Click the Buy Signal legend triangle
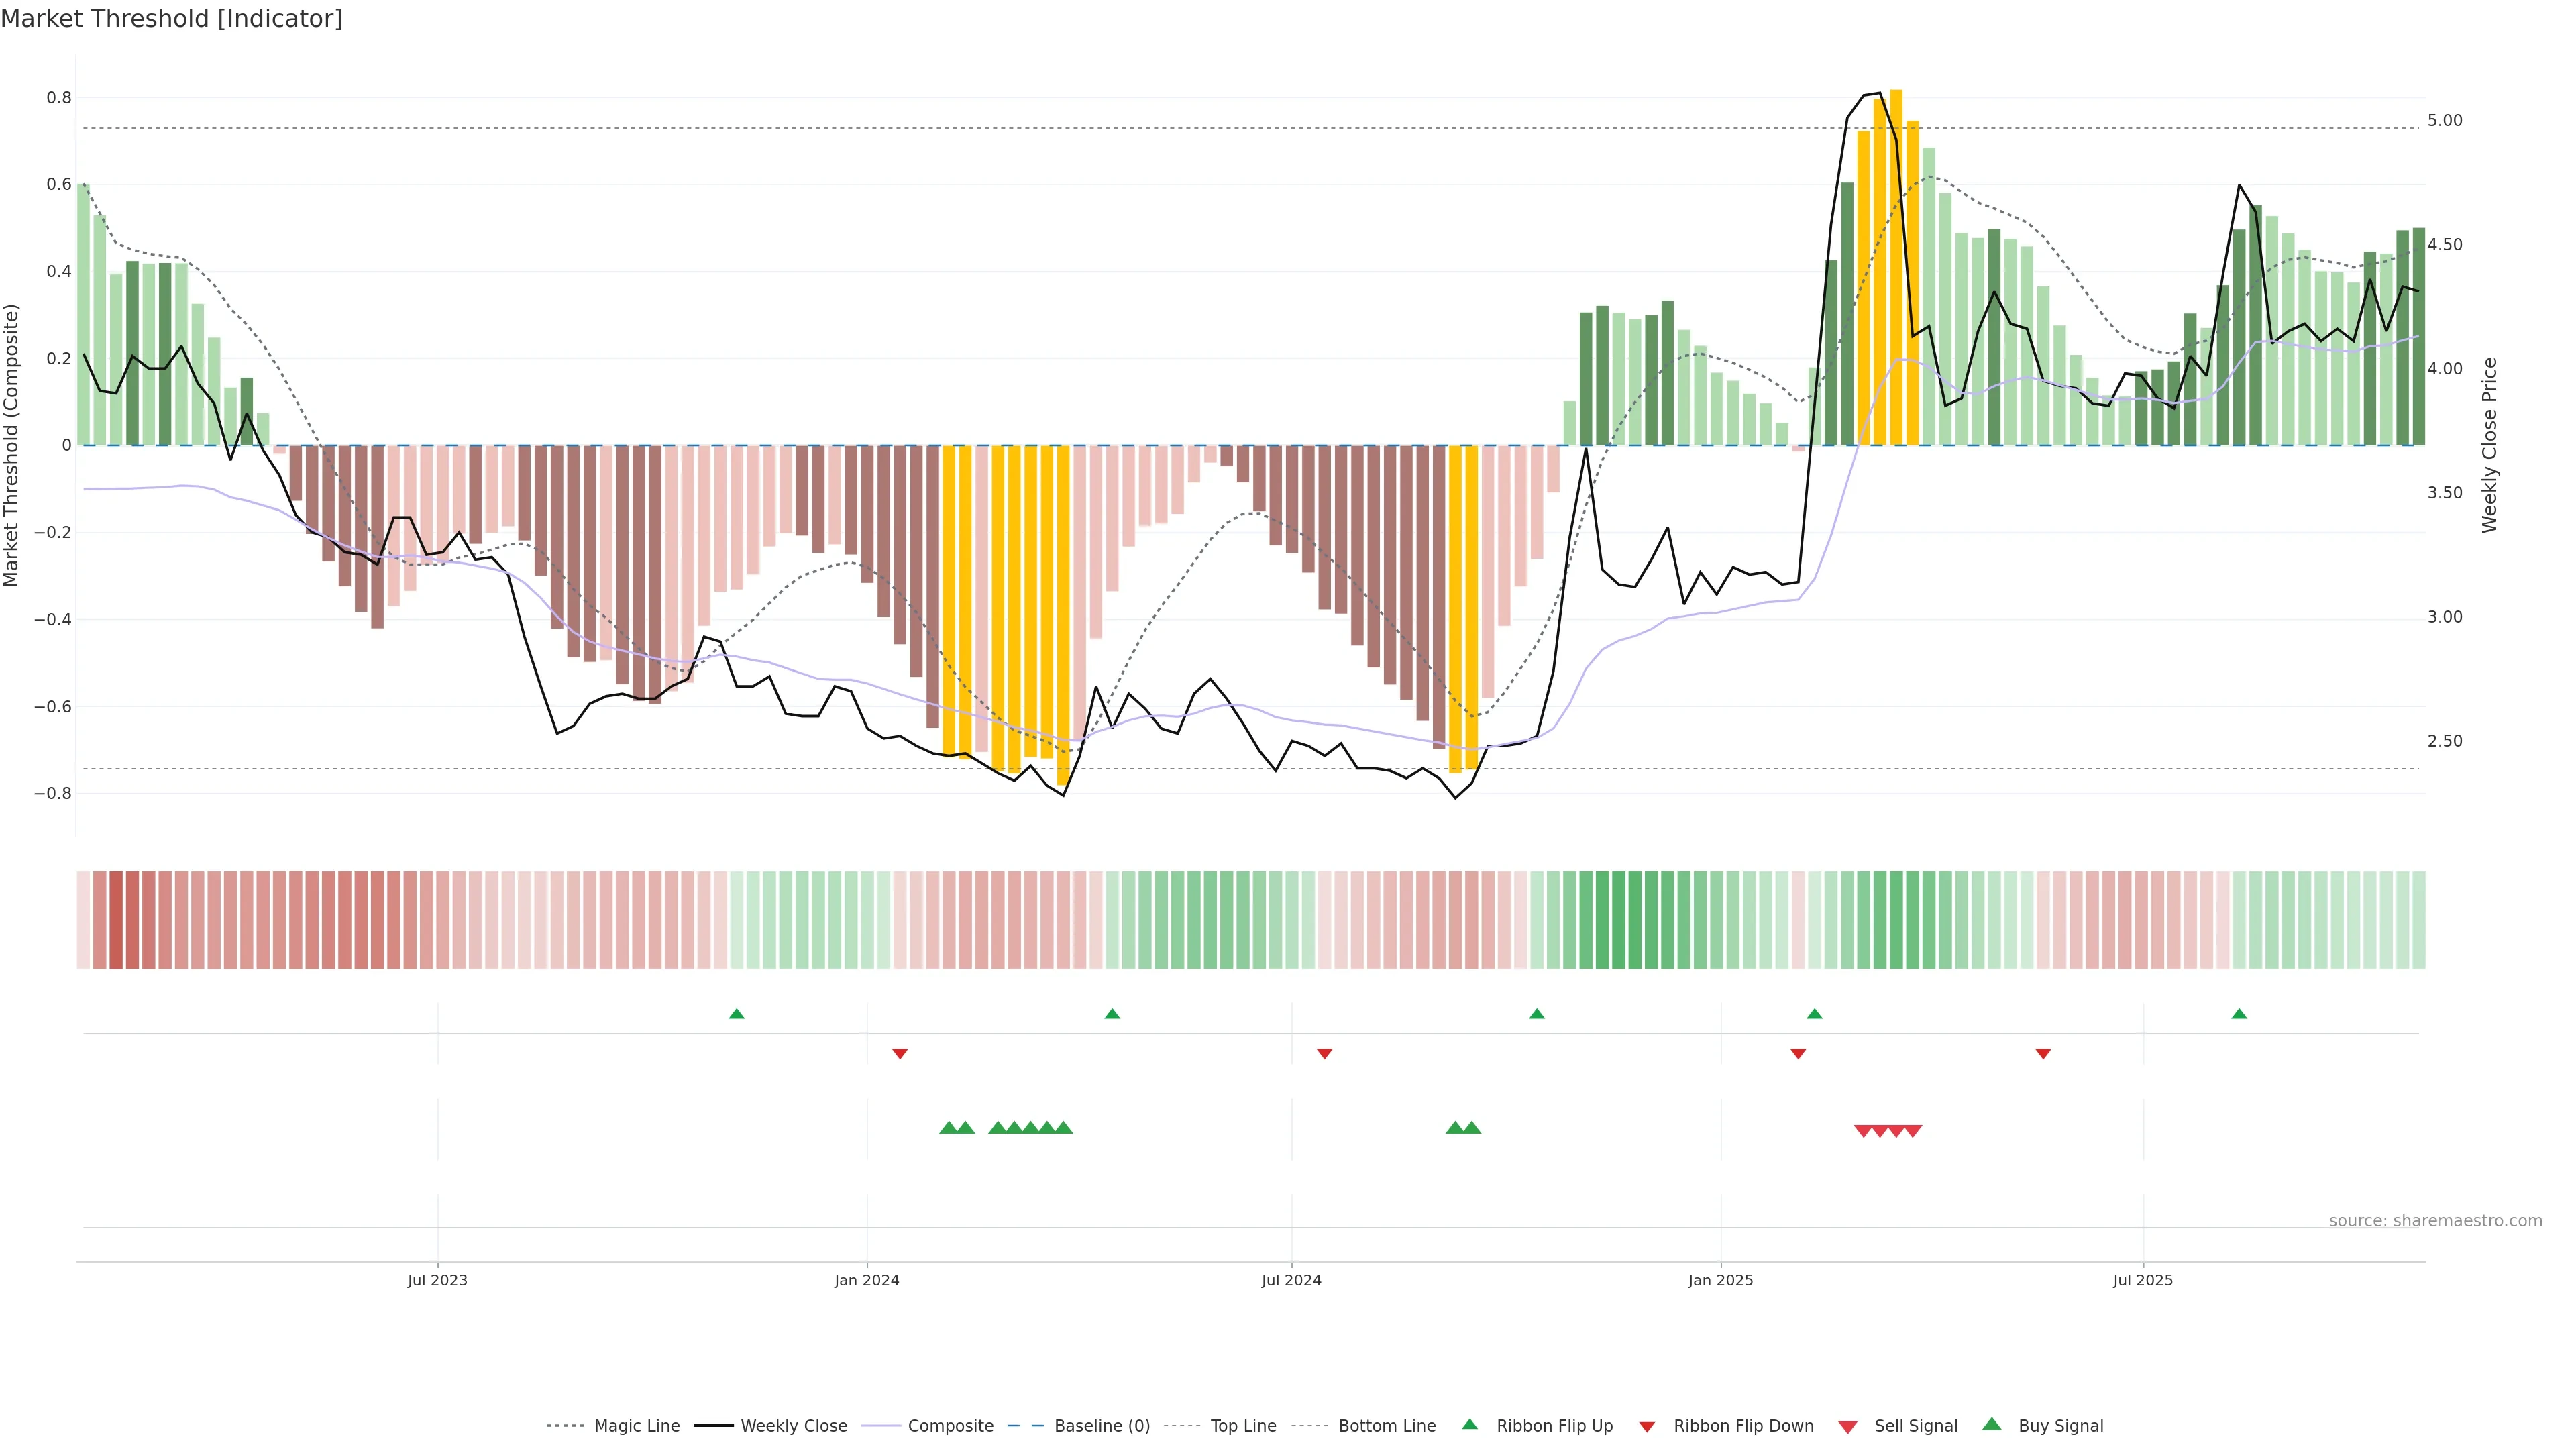Image resolution: width=2576 pixels, height=1449 pixels. tap(1991, 1424)
